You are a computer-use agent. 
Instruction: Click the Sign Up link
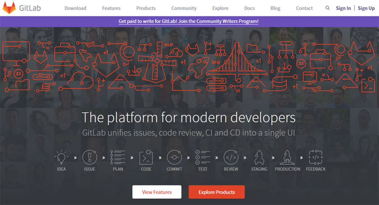pos(366,8)
